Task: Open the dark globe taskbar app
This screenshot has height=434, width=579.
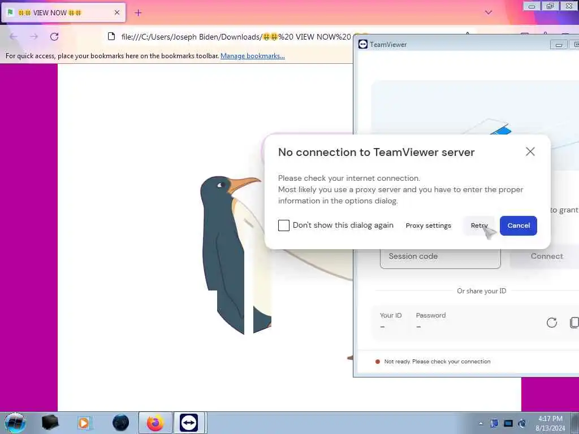Action: (x=121, y=423)
